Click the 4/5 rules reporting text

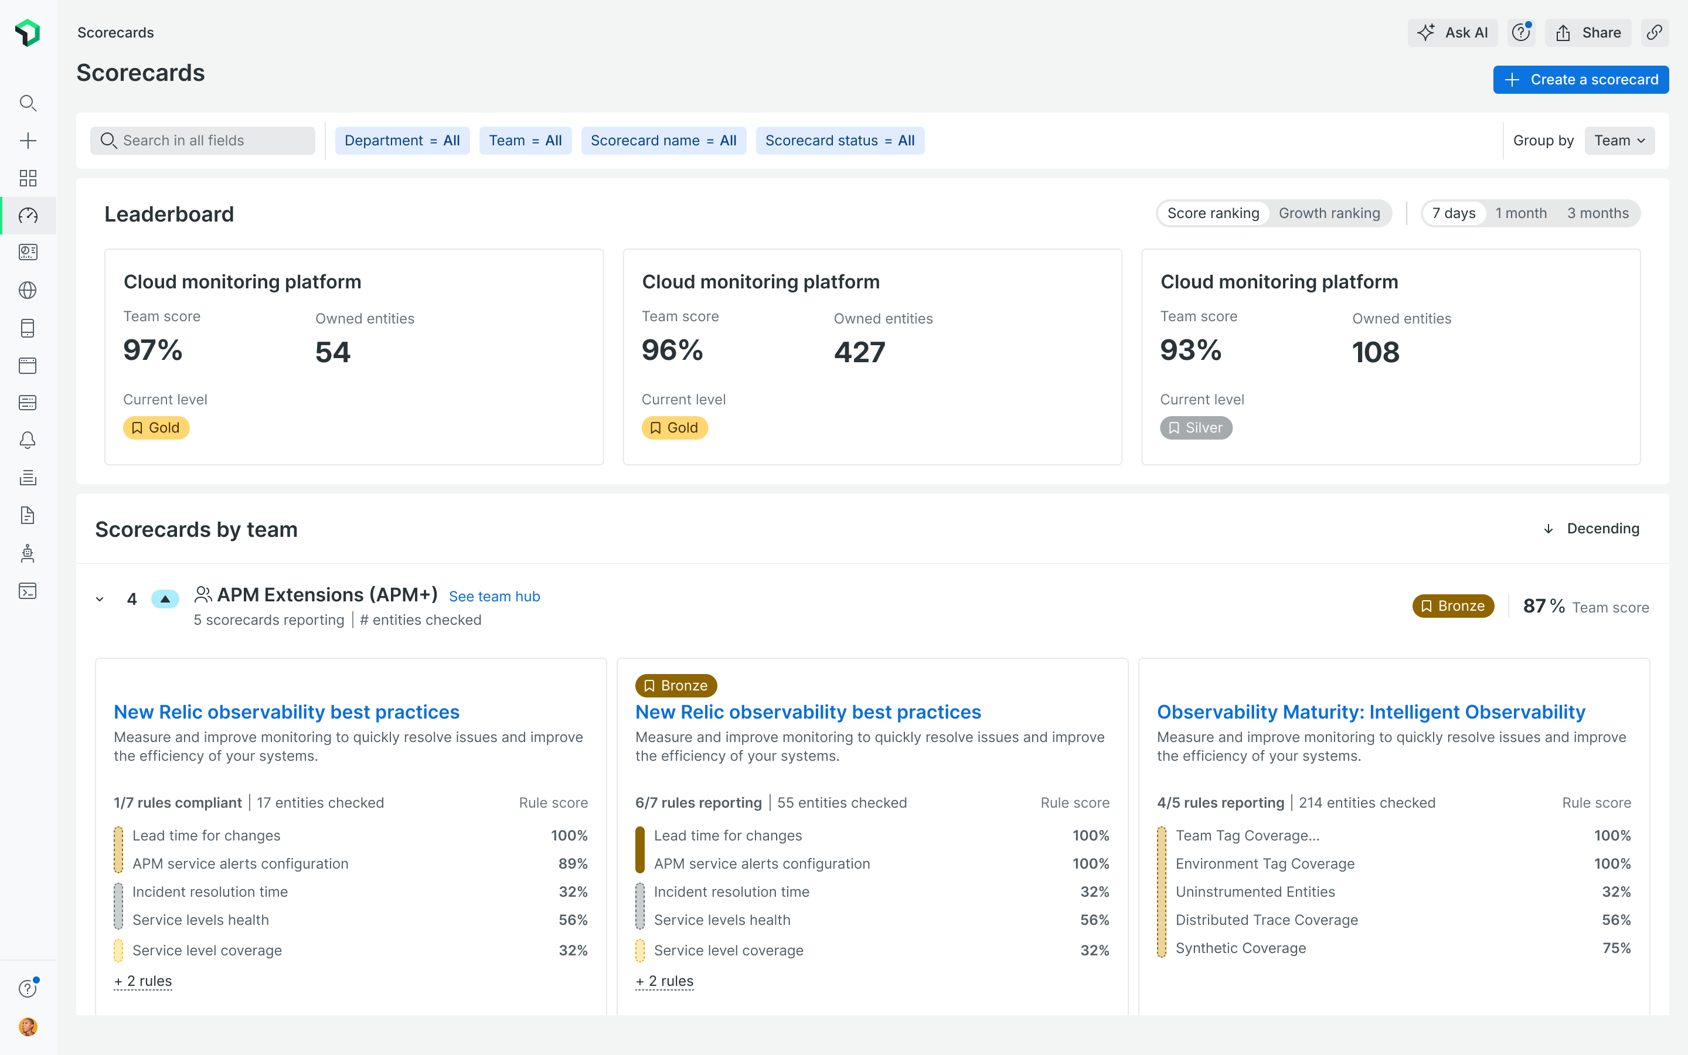(x=1220, y=803)
